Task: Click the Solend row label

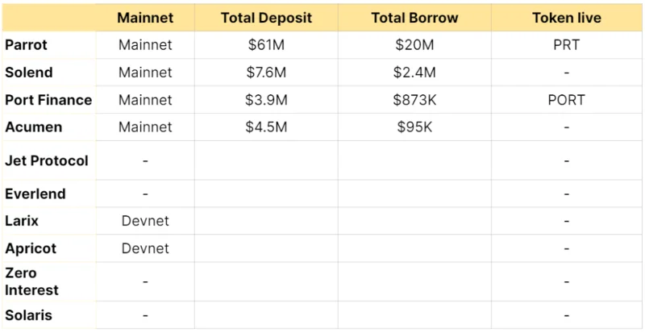Action: point(29,73)
